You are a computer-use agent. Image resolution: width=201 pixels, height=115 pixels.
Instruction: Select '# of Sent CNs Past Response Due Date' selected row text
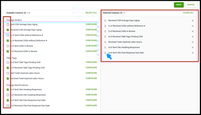pos(126,53)
